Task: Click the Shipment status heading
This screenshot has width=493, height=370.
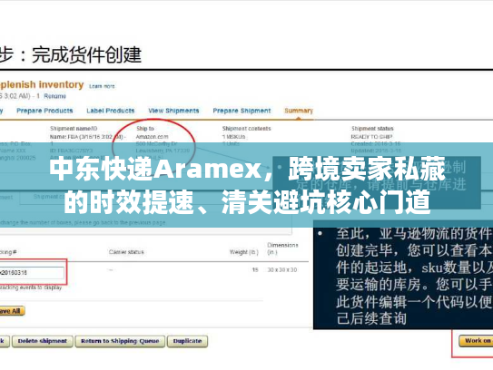Action: [x=372, y=129]
